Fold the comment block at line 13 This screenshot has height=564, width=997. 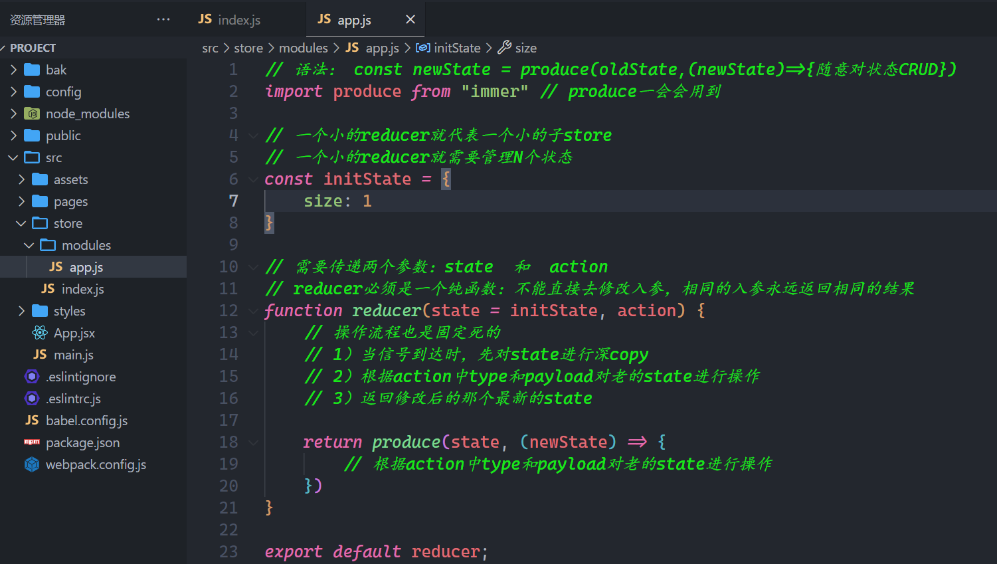coord(253,333)
